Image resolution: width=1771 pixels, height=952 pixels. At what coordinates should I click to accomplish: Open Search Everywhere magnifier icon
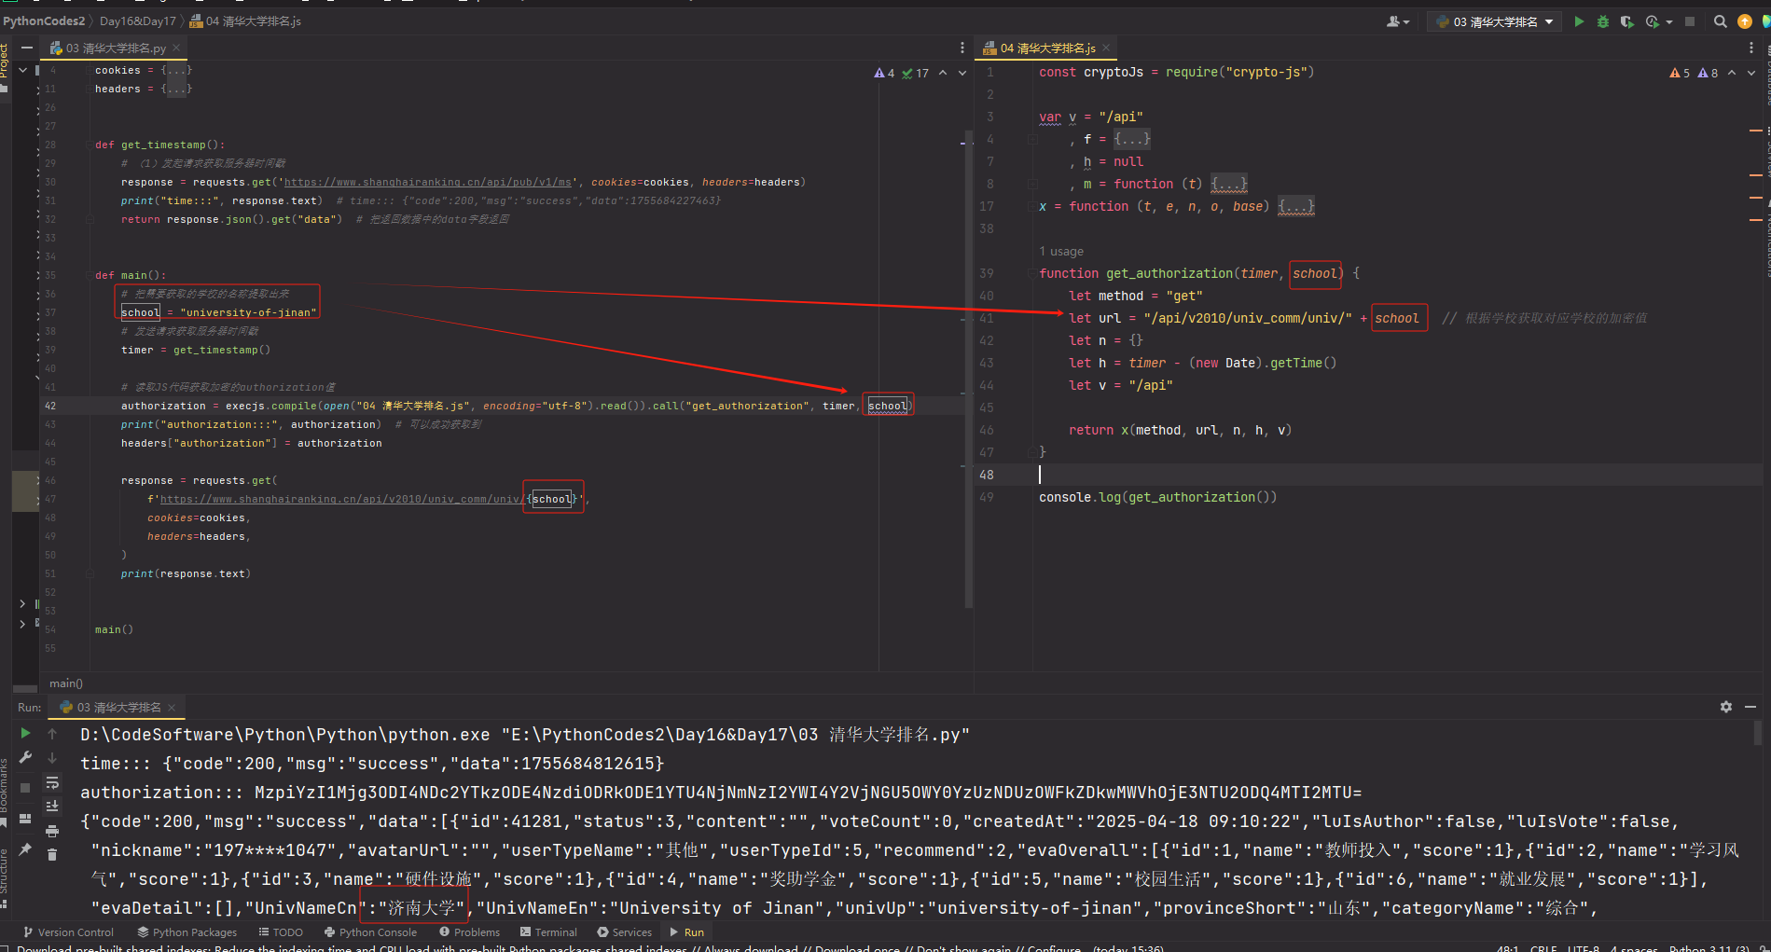[1721, 21]
